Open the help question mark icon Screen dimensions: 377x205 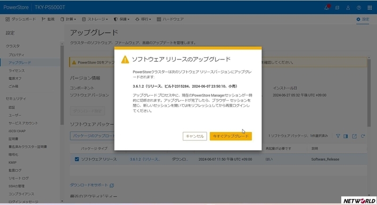tap(359, 8)
